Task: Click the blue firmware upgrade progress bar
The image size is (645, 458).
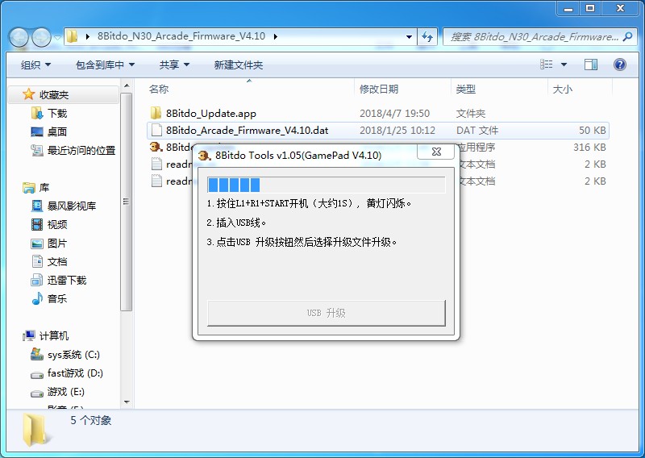Action: click(327, 185)
